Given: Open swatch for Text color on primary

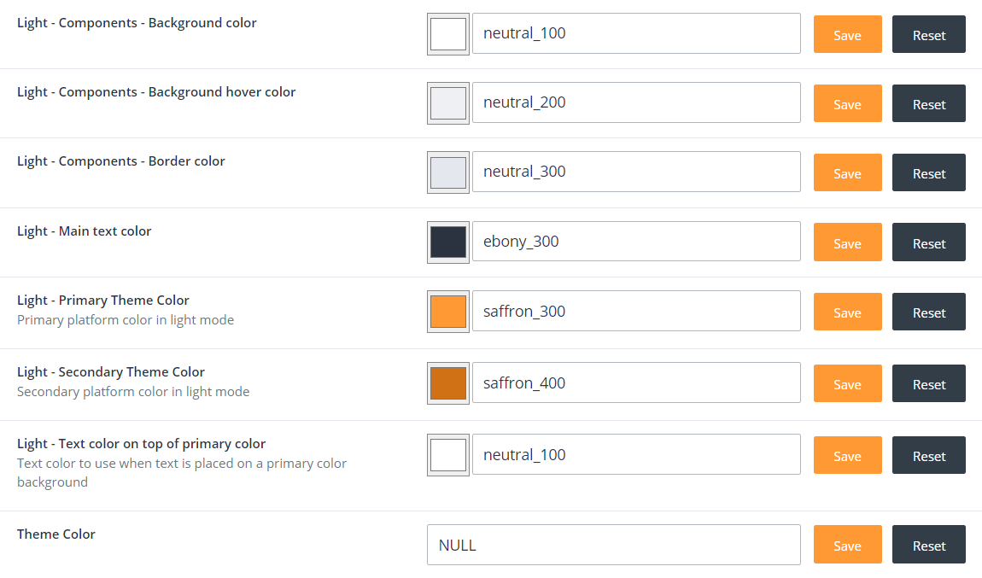Looking at the screenshot, I should click(x=448, y=455).
